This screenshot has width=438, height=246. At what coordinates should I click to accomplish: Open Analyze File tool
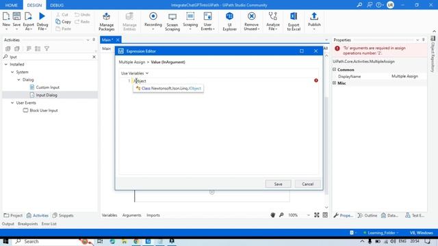(273, 21)
